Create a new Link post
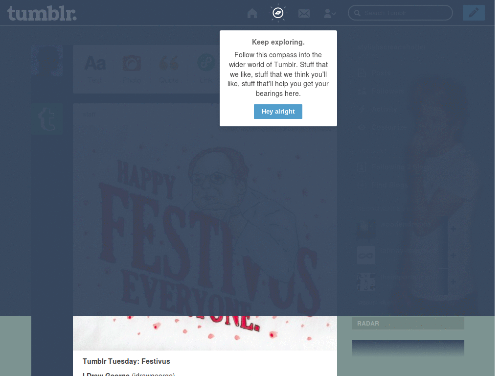 (x=206, y=69)
